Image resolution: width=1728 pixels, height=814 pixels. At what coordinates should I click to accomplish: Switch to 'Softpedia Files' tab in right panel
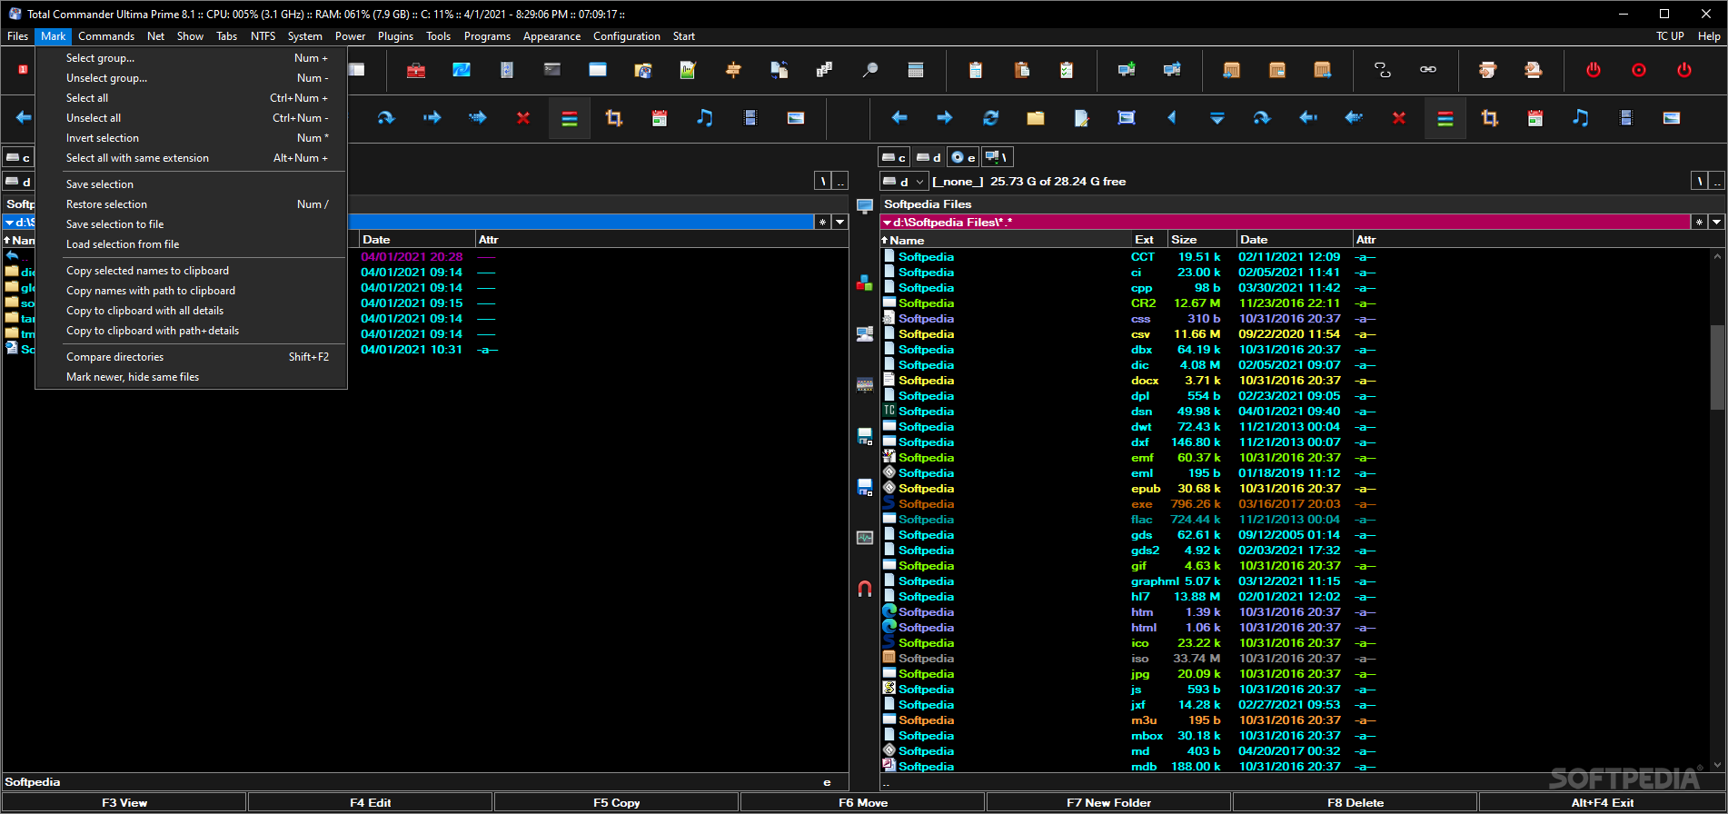(928, 204)
